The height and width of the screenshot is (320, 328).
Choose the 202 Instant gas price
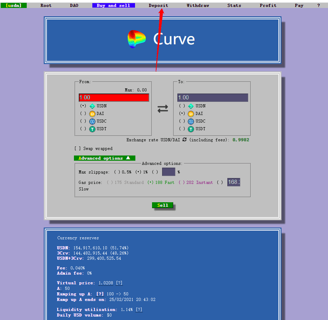182,183
